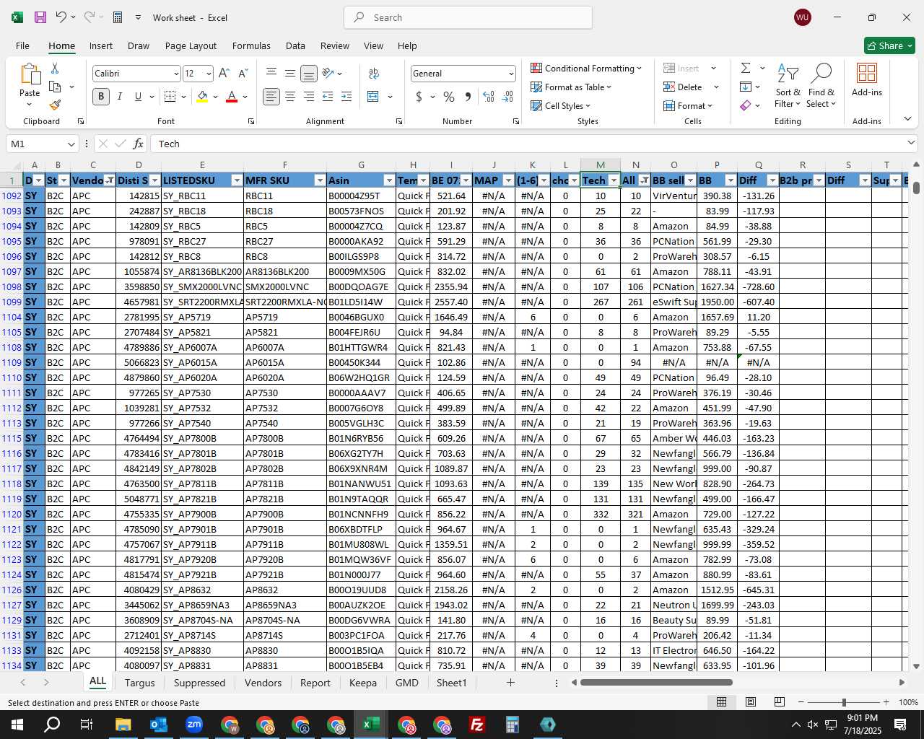This screenshot has width=924, height=739.
Task: Open the font size 12 dropdown
Action: pos(209,74)
